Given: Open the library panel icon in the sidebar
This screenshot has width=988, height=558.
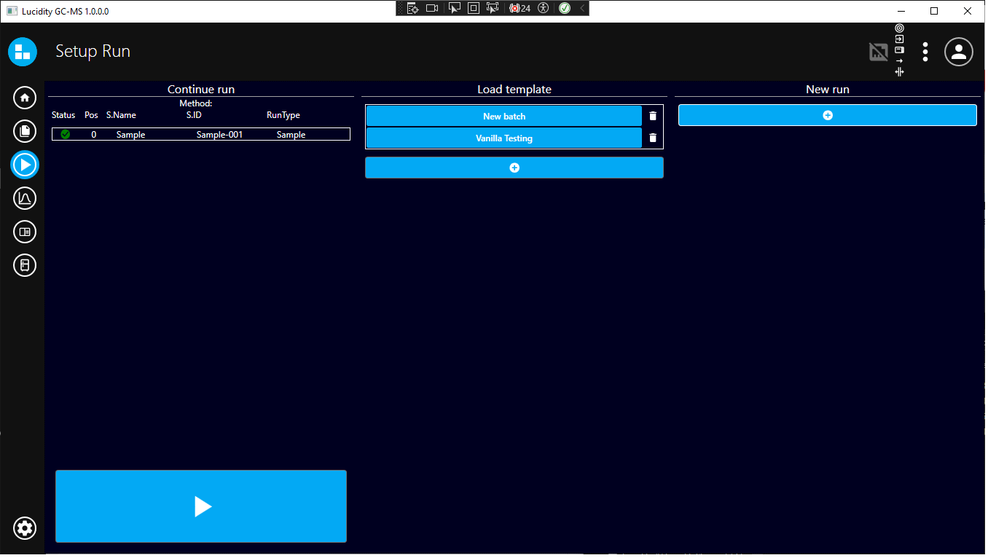Looking at the screenshot, I should point(25,232).
